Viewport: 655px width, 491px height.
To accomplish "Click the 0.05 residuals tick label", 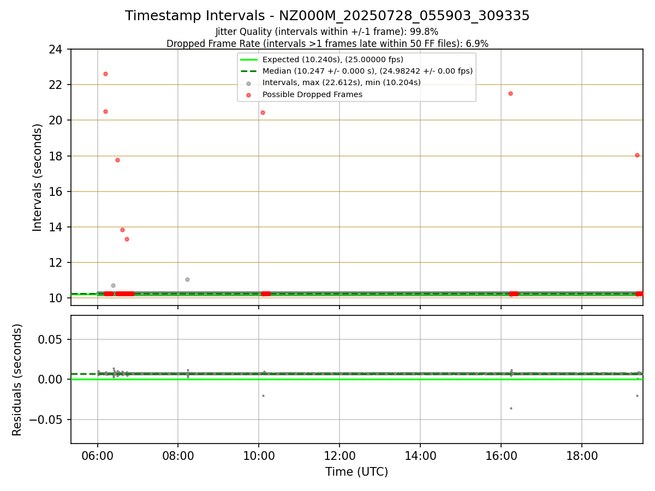I will point(51,339).
